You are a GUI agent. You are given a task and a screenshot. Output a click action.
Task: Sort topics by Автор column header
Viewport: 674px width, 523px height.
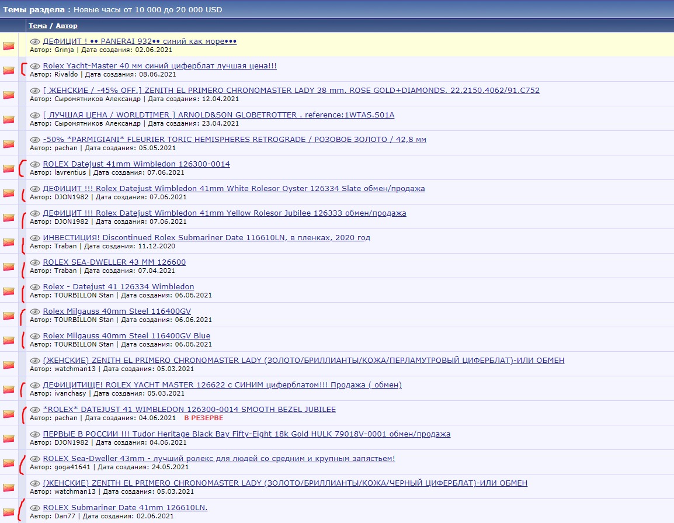pyautogui.click(x=67, y=26)
